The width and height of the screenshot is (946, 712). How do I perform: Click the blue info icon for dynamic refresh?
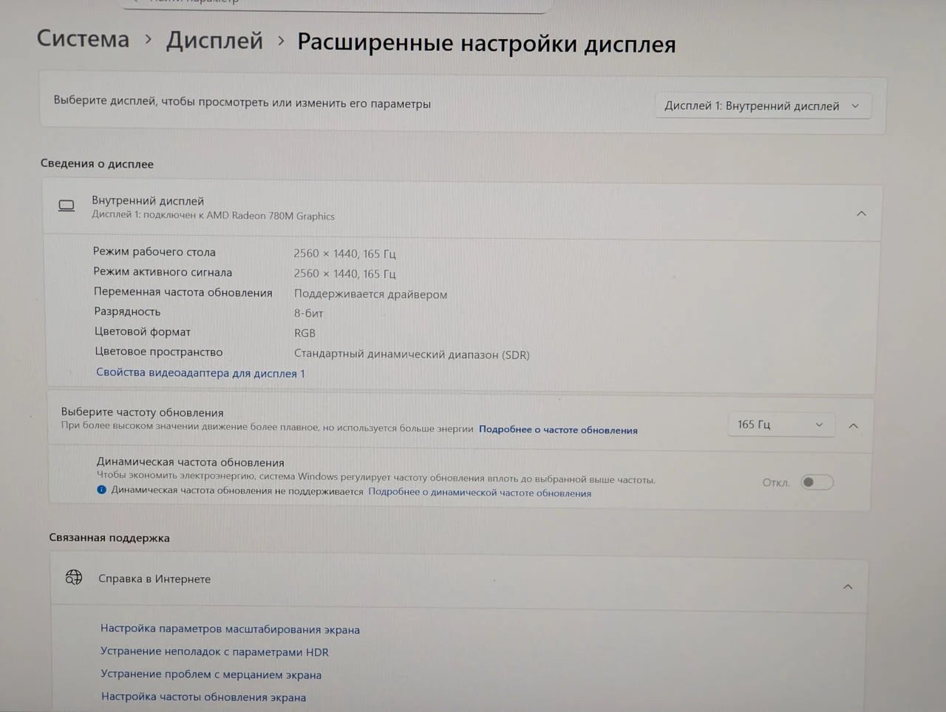[x=102, y=490]
